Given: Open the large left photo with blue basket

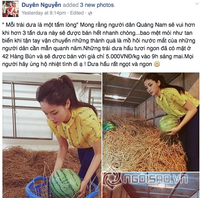Looking at the screenshot, I should (52, 135).
